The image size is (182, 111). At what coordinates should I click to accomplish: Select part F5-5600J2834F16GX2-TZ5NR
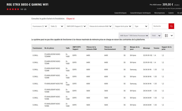[x=52, y=91]
